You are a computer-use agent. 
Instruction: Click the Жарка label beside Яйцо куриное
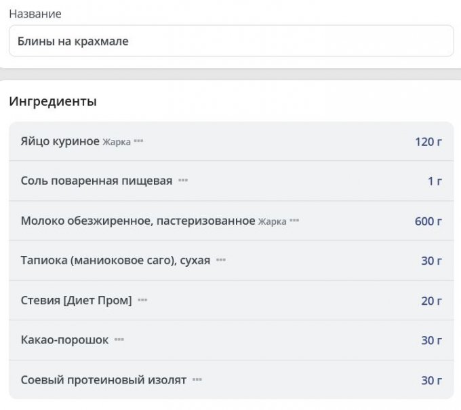[117, 142]
